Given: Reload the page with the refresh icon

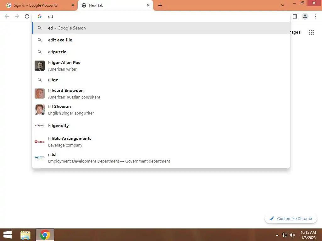Looking at the screenshot, I should [x=27, y=16].
